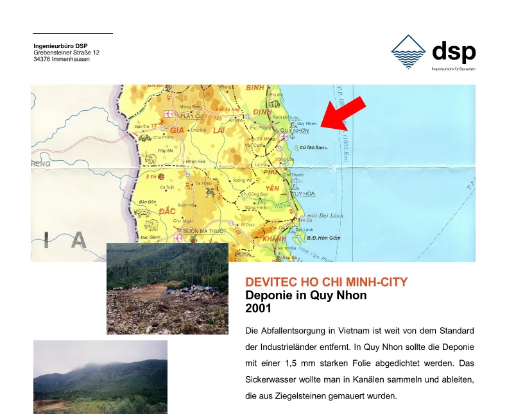Click the 'Ingenieurbüro DSP' bold heading
The image size is (507, 414).
60,46
